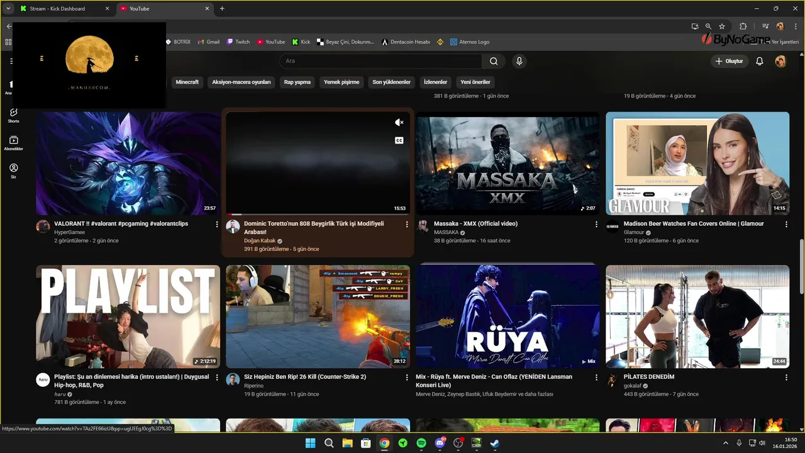Open Discord from the taskbar
This screenshot has width=805, height=453.
click(440, 443)
